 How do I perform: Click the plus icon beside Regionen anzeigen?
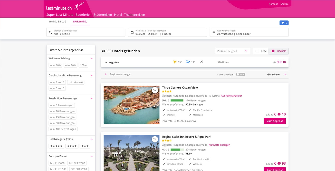tap(106, 74)
